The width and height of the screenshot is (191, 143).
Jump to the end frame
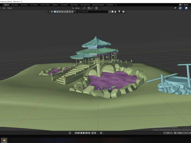click(89, 133)
